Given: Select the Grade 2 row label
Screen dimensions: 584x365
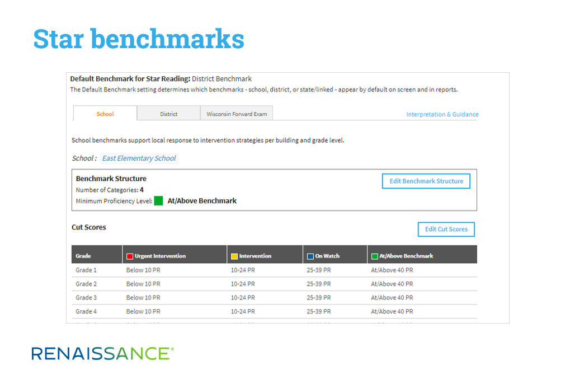Looking at the screenshot, I should pos(86,284).
